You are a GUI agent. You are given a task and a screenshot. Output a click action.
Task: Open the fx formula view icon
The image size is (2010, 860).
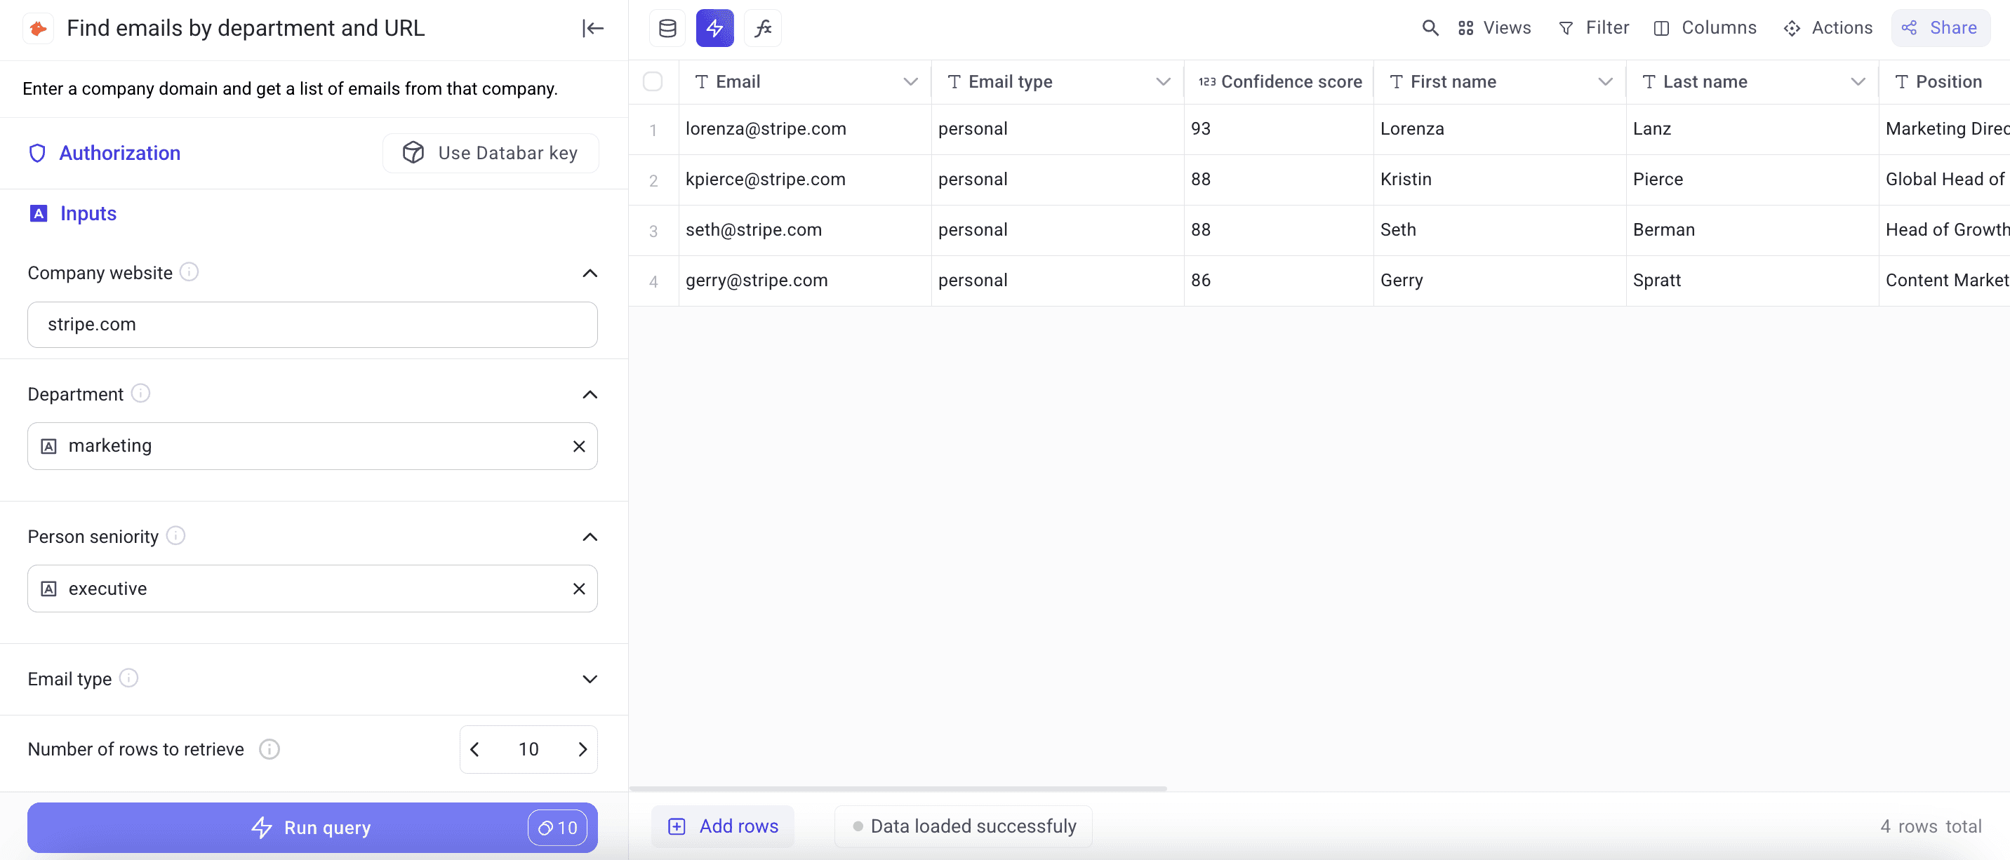click(x=762, y=28)
